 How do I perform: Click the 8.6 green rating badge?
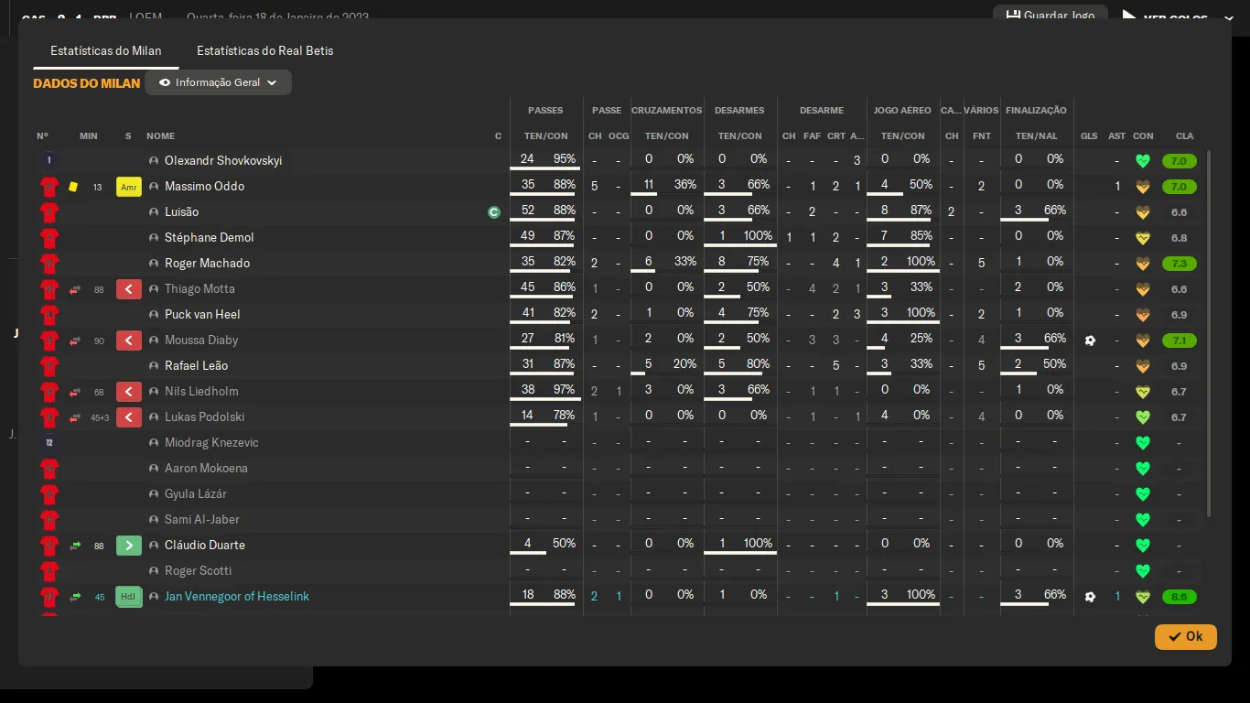click(x=1179, y=597)
